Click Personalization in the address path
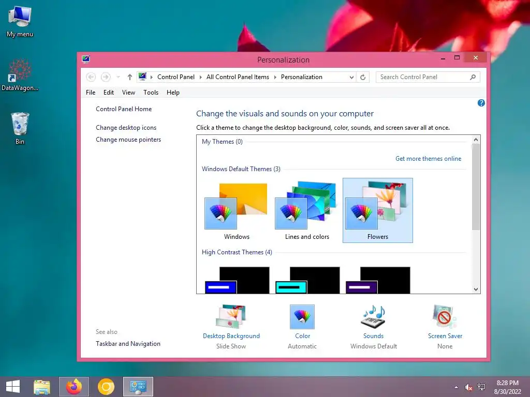530x397 pixels. tap(302, 77)
